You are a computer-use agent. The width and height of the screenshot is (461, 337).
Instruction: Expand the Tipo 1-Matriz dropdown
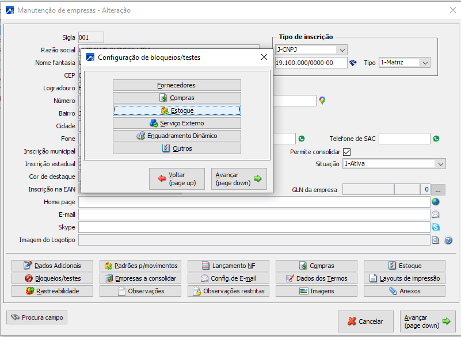(425, 63)
